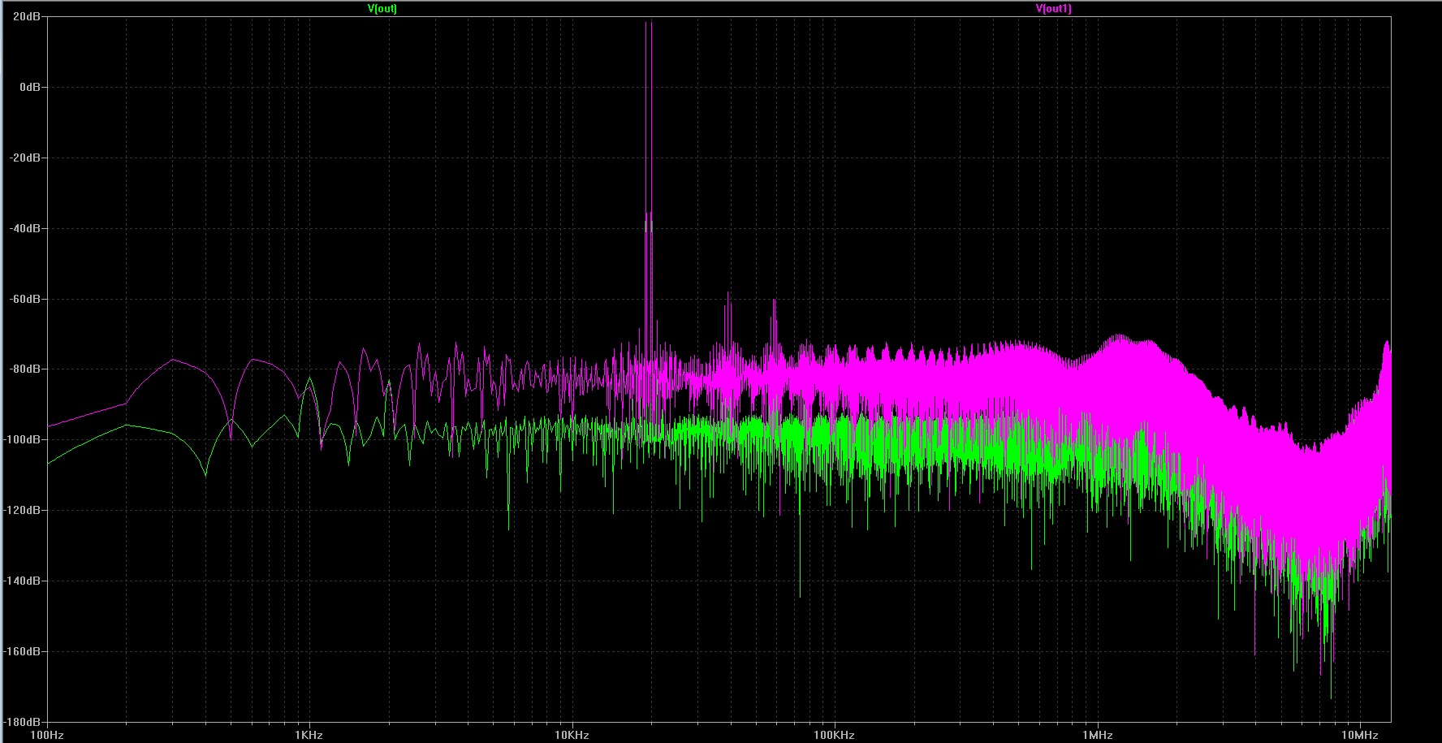Screen dimensions: 1442x743
Task: Select the green V[out] trace label
Action: (x=382, y=9)
